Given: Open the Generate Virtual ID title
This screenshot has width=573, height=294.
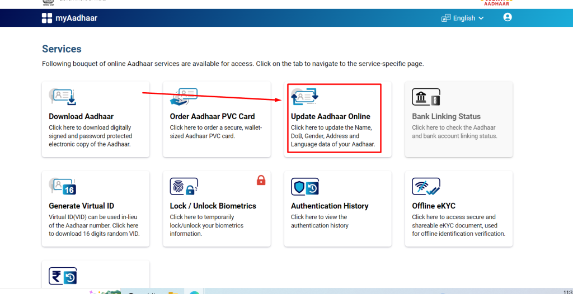Looking at the screenshot, I should (x=82, y=206).
